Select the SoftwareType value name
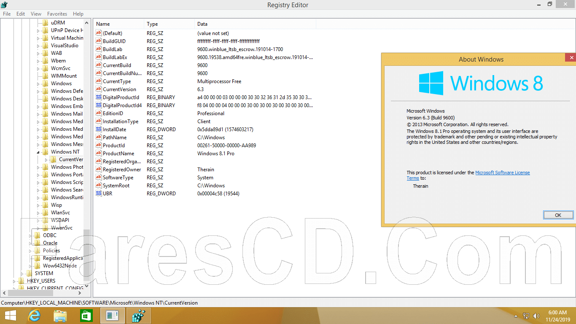Viewport: 576px width, 324px height. (x=118, y=178)
